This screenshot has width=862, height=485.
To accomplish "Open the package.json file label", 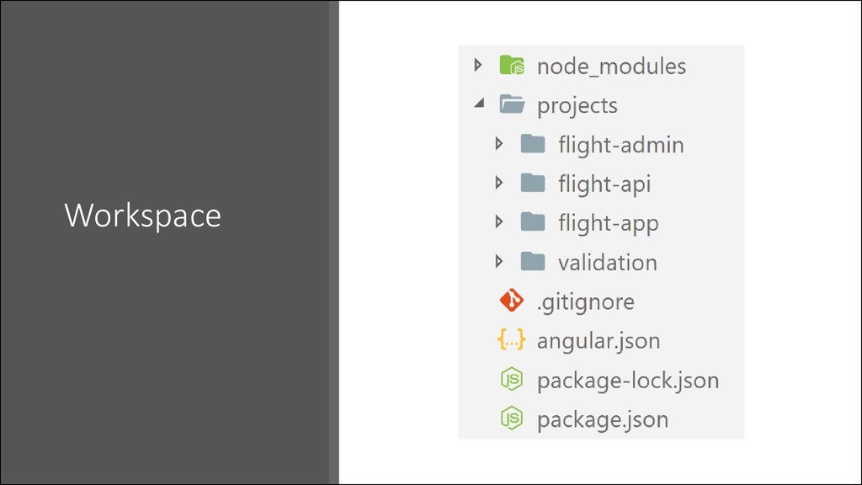I will click(x=603, y=421).
